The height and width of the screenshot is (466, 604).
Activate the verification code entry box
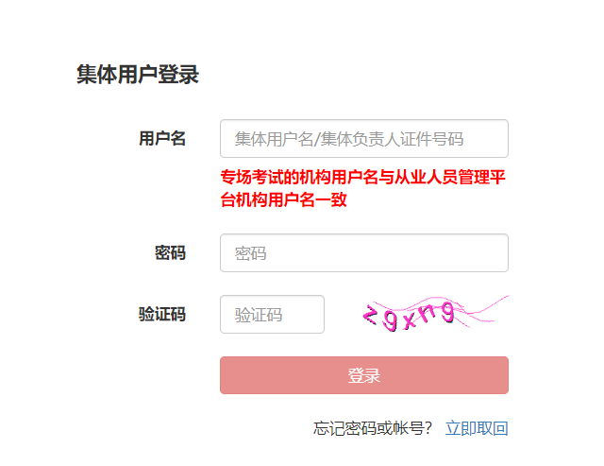pyautogui.click(x=272, y=315)
